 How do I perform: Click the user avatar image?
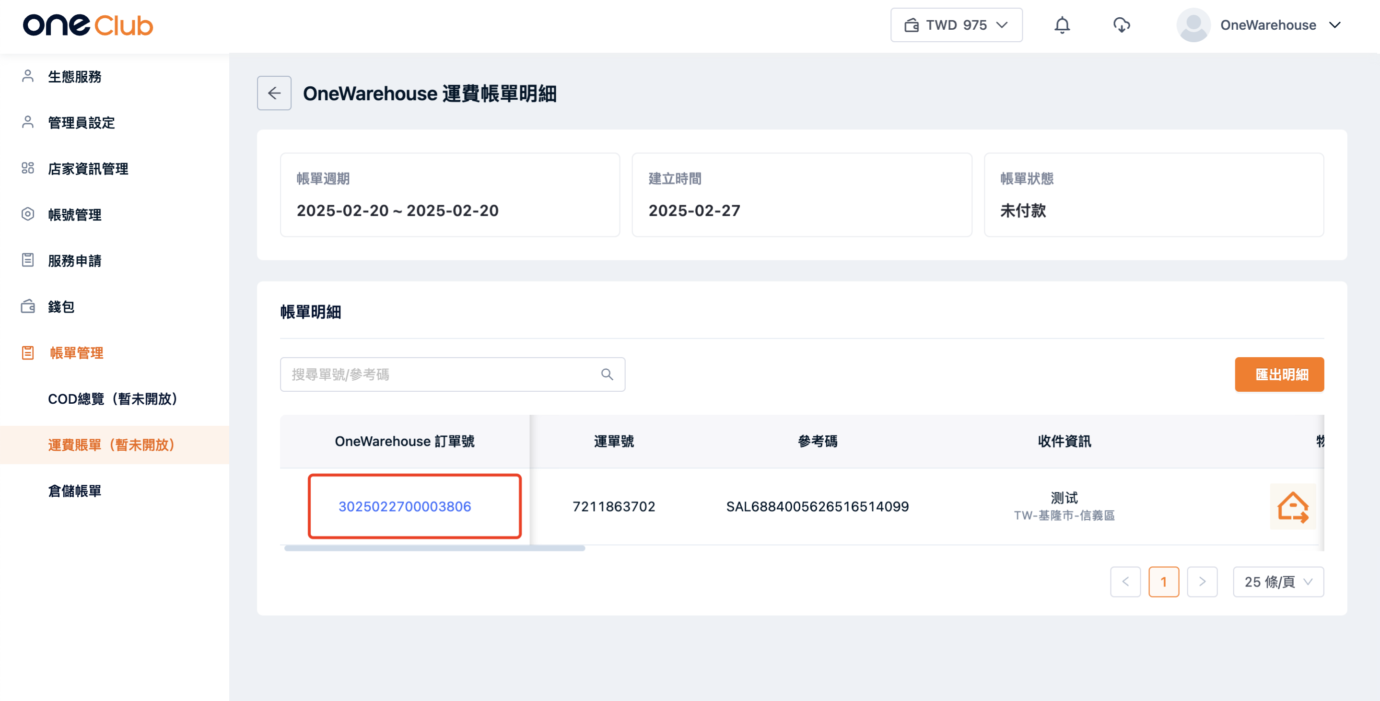[x=1193, y=25]
